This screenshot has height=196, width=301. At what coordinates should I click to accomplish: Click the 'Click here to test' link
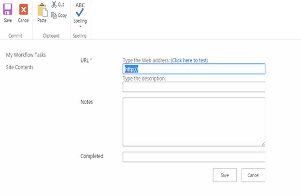tap(189, 60)
